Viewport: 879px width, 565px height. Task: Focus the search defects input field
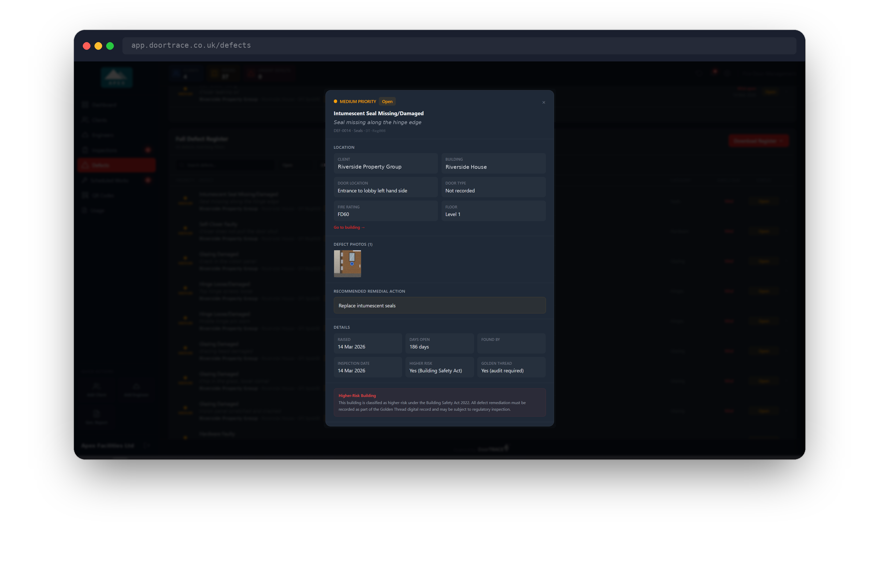click(225, 165)
